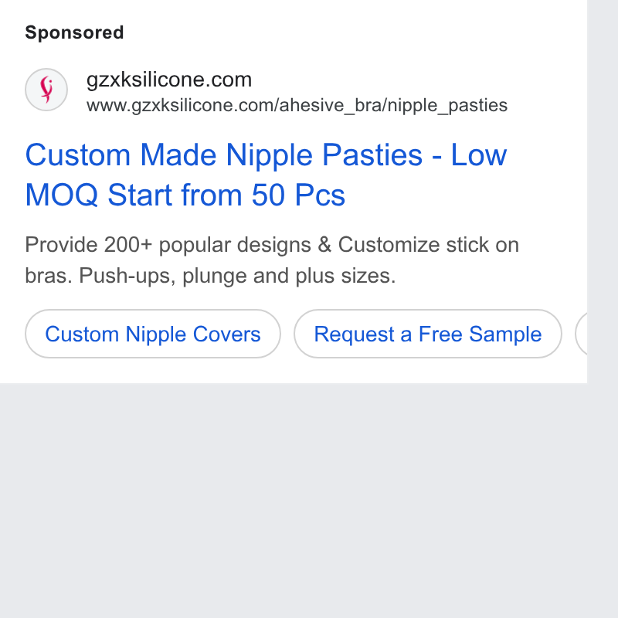Open the Custom Made Nipple Pasties headline link
The width and height of the screenshot is (618, 618).
click(x=266, y=175)
